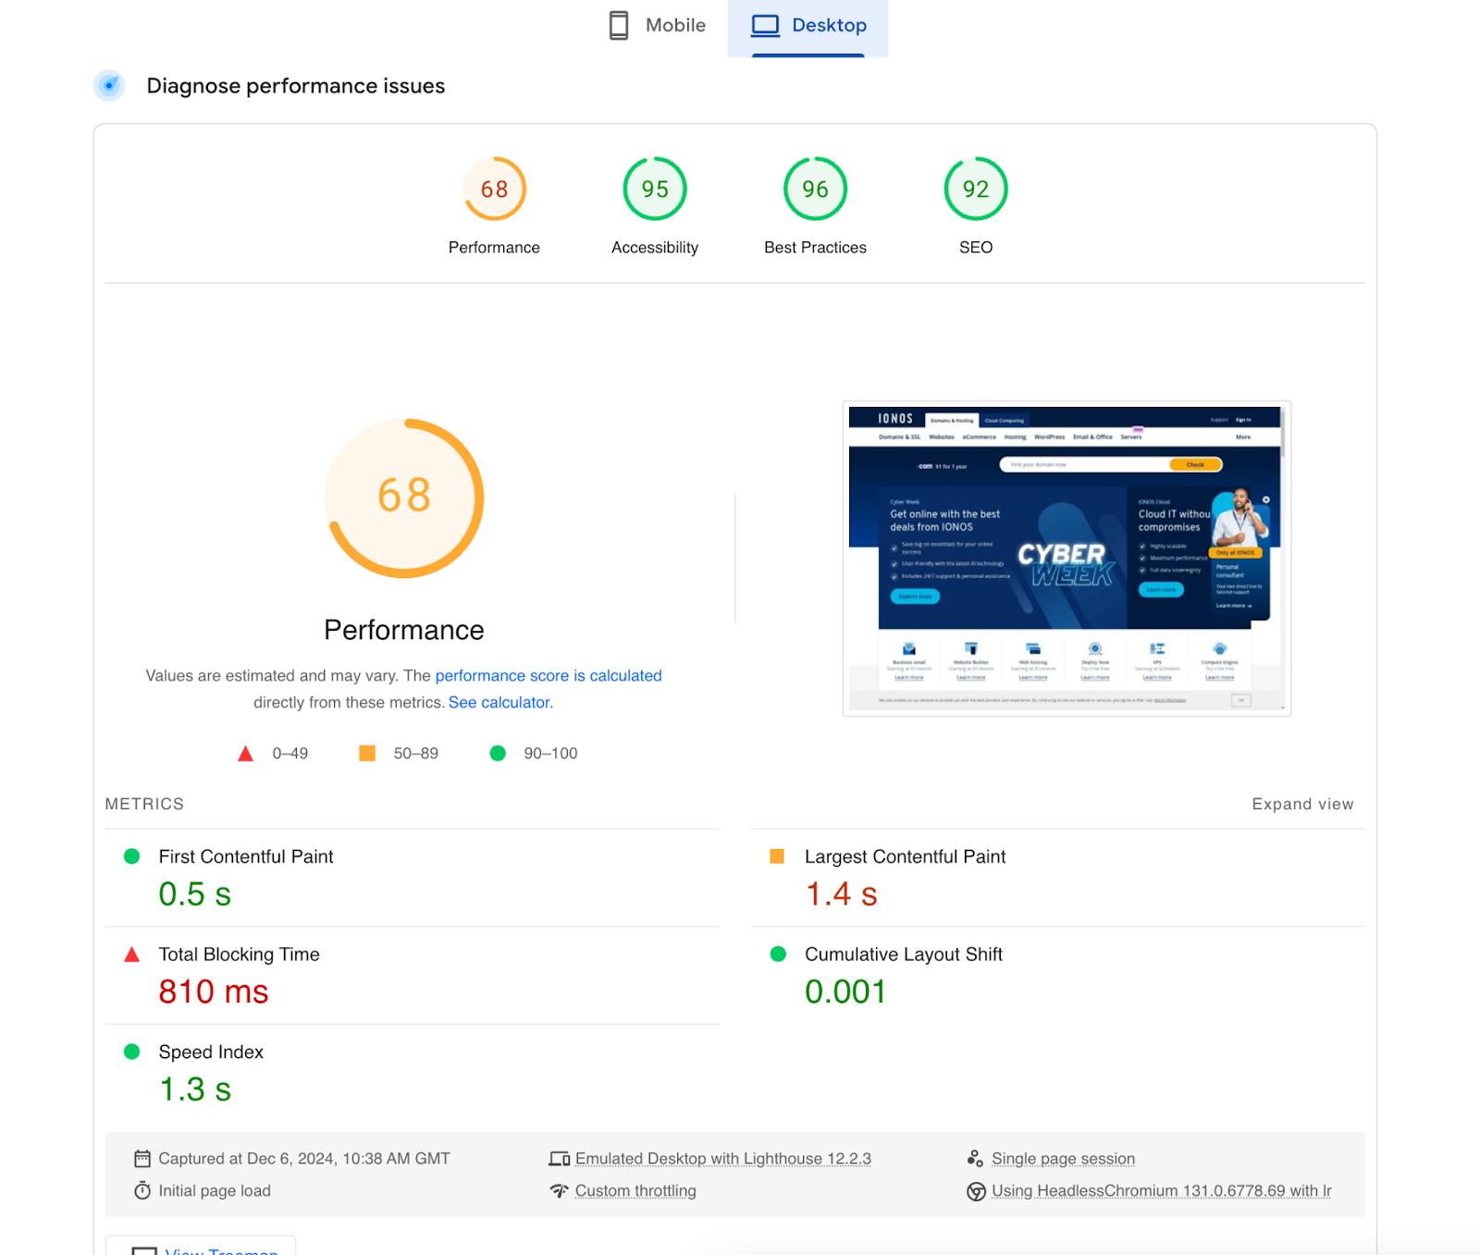Click Single page session info
The height and width of the screenshot is (1255, 1480).
pos(1063,1159)
